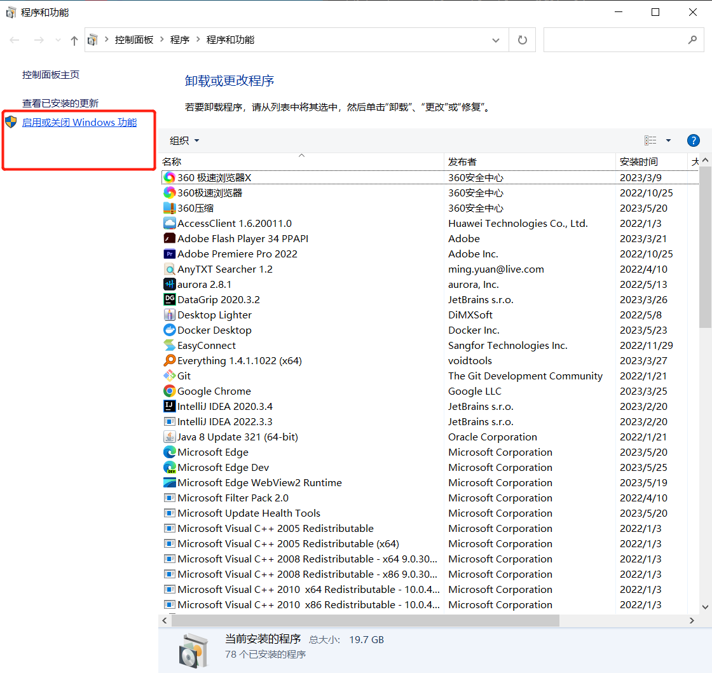
Task: Click the vertical scrollbar thumb
Action: (705, 247)
